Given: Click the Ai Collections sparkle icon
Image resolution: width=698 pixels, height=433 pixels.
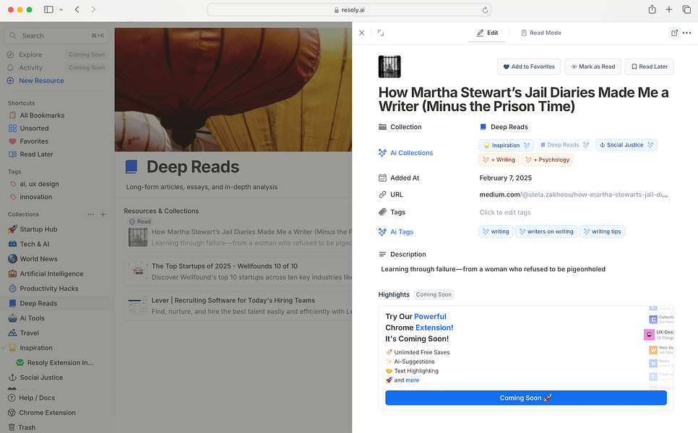Looking at the screenshot, I should pyautogui.click(x=382, y=153).
